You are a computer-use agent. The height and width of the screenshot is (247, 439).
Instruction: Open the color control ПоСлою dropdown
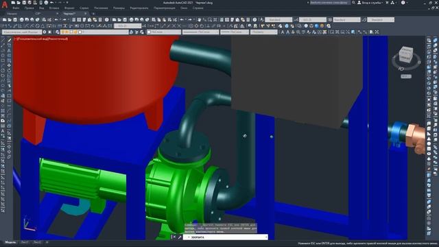pyautogui.click(x=164, y=32)
